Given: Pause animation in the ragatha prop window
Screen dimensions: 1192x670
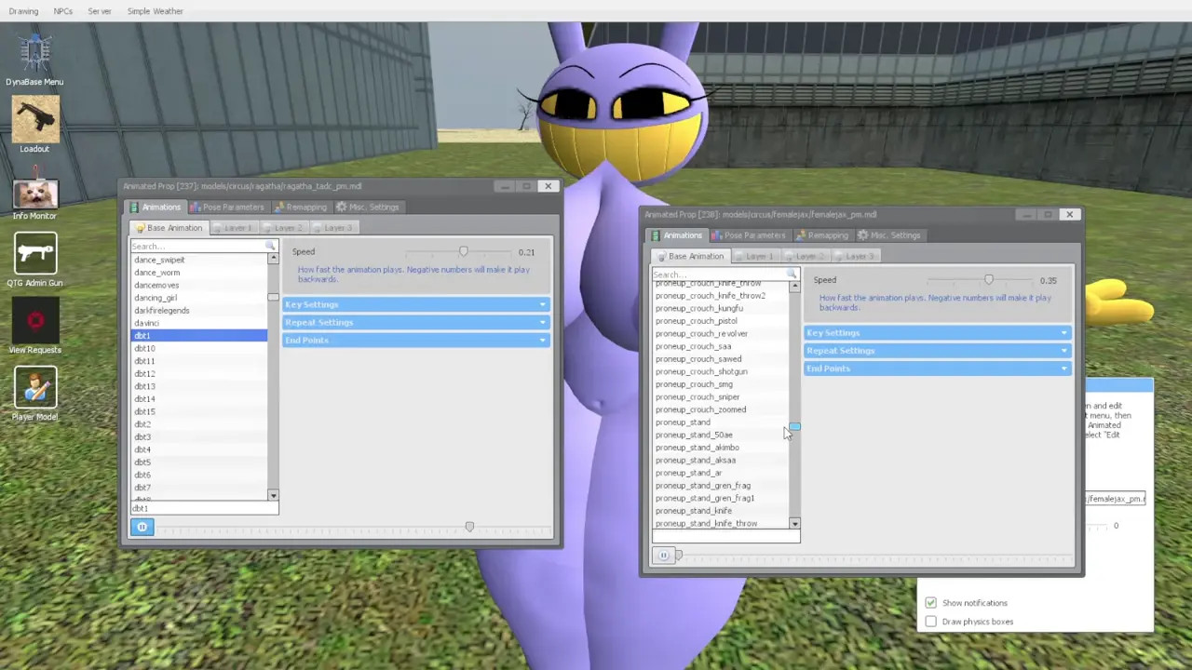Looking at the screenshot, I should pos(142,528).
